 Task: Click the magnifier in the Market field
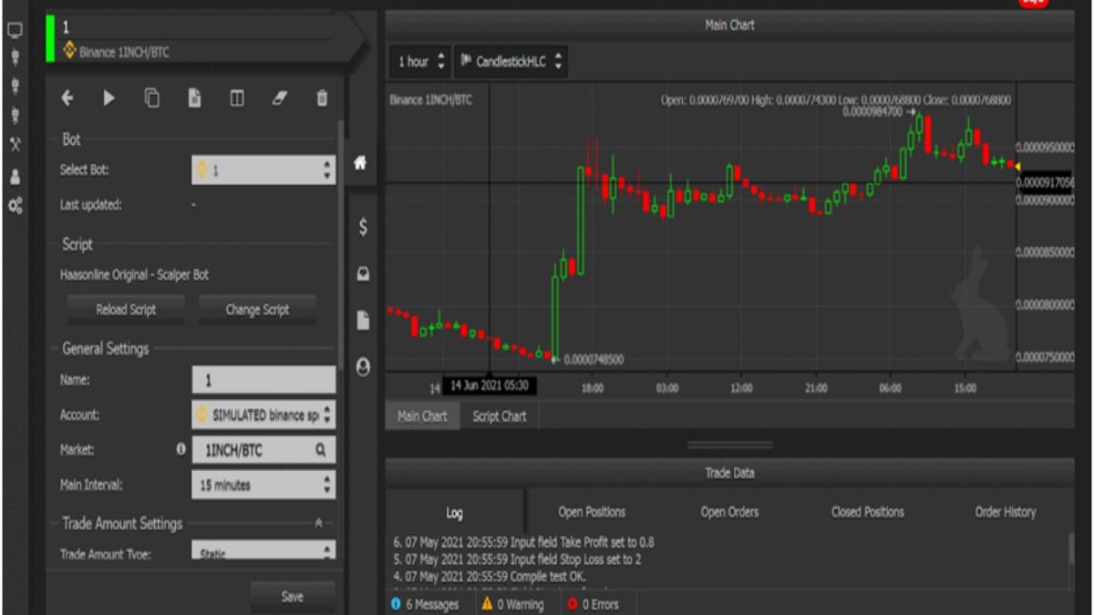[x=321, y=449]
